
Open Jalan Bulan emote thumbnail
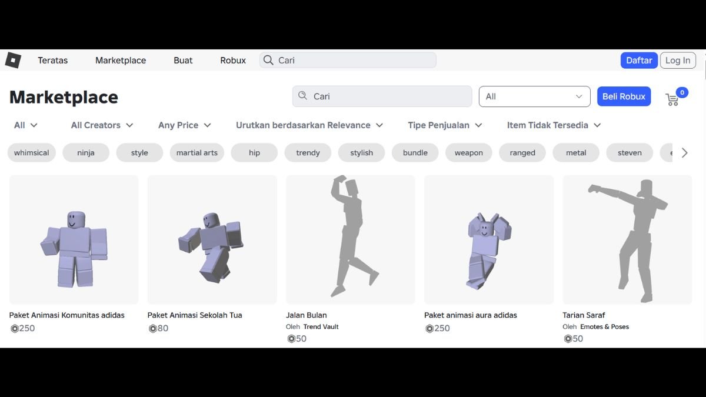coord(351,239)
